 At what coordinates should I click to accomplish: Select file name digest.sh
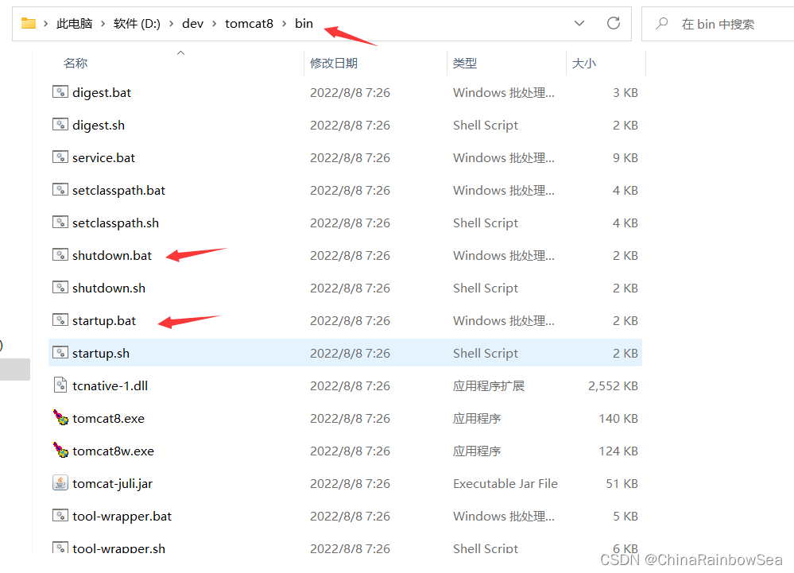point(99,125)
